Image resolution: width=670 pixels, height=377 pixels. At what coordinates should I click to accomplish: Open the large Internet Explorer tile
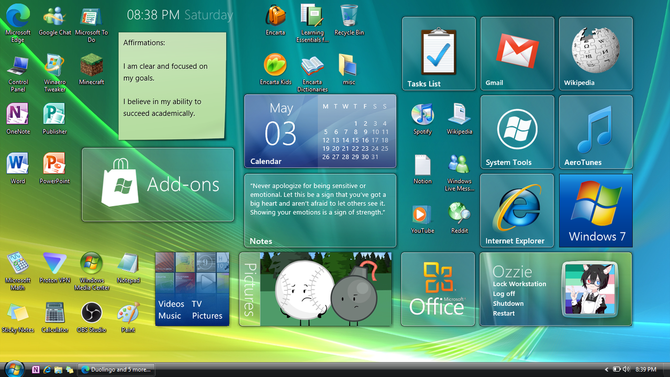517,210
